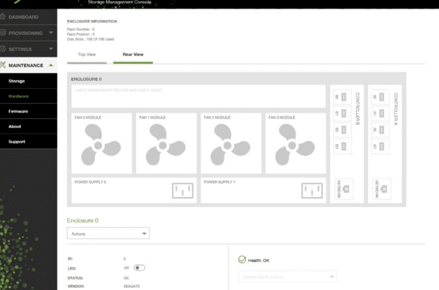Select Controller B port B3
This screenshot has height=290, width=439.
click(x=342, y=146)
